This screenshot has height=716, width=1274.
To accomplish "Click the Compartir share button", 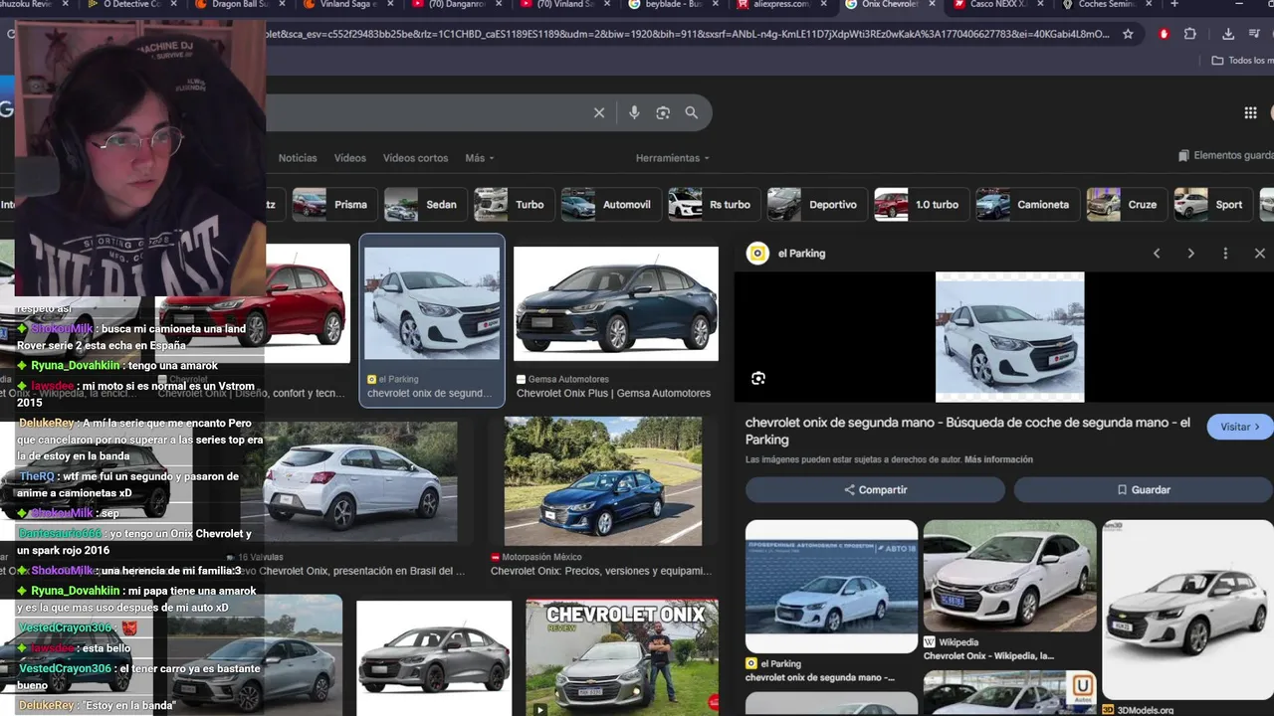I will [875, 489].
